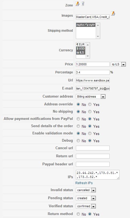This screenshot has height=218, width=130.
Task: Expand the Invalid status dropdown
Action: point(86,190)
